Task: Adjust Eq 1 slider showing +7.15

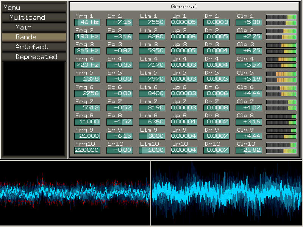Action: (120, 22)
